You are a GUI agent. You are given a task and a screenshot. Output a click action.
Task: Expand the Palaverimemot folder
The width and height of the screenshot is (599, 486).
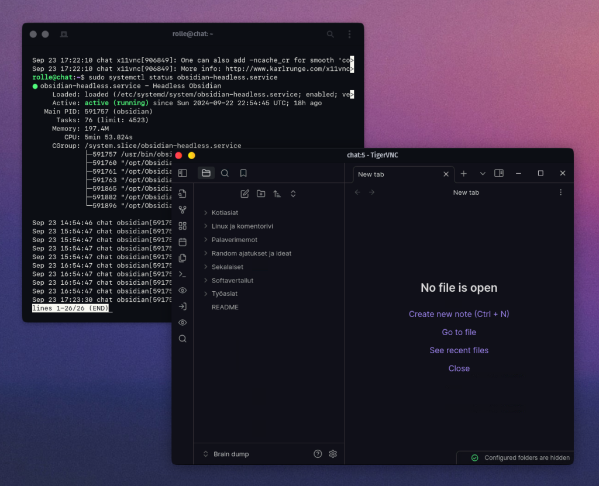(234, 240)
